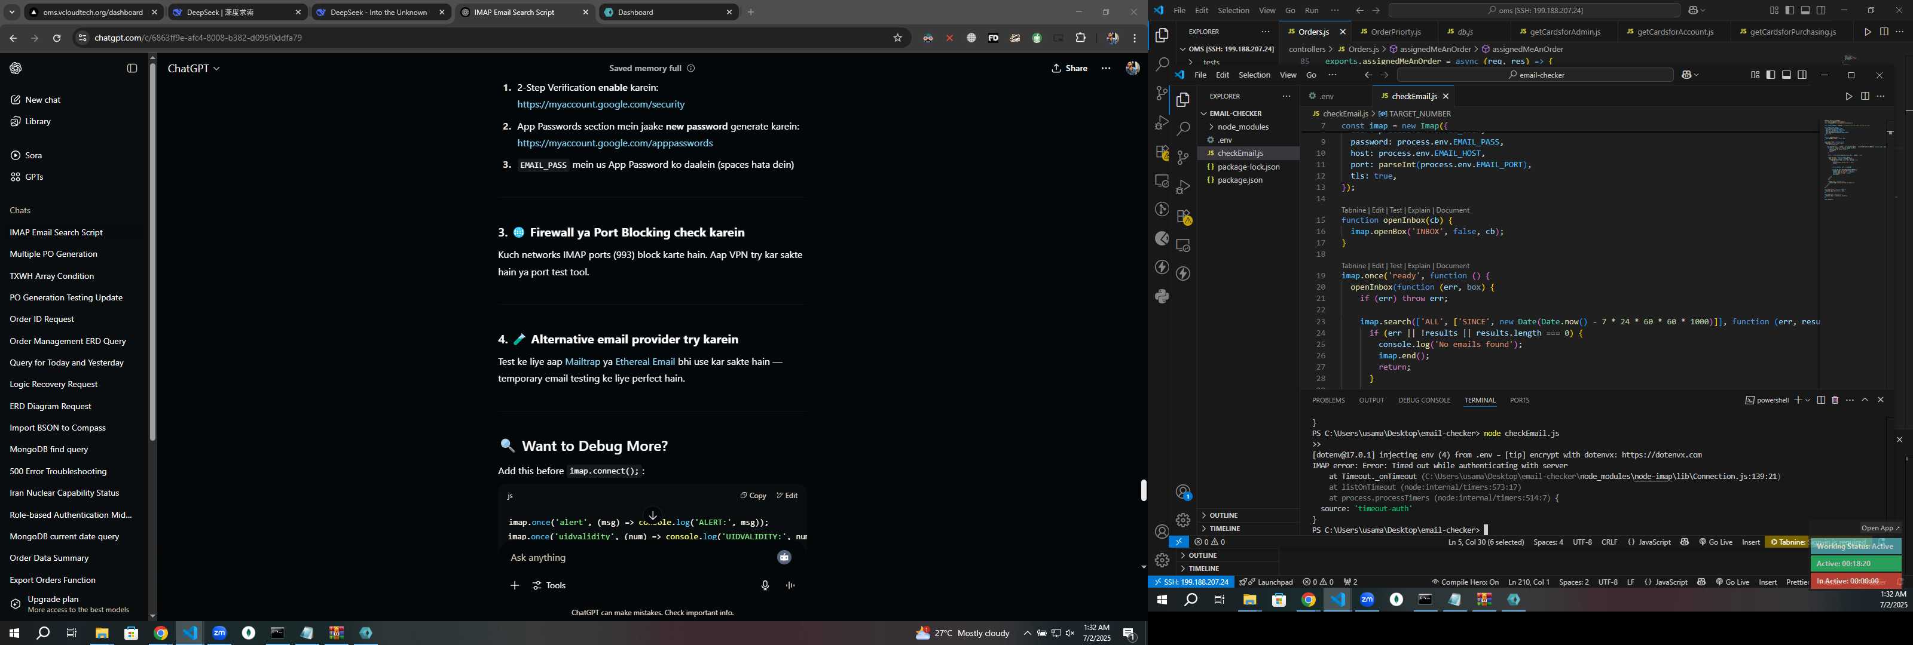This screenshot has height=645, width=1913.
Task: Open Explorer icon in oms VS Code activity bar
Action: coord(1162,36)
